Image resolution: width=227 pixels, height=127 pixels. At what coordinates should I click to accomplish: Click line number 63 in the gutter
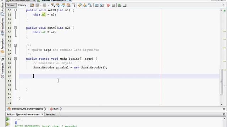point(10,67)
